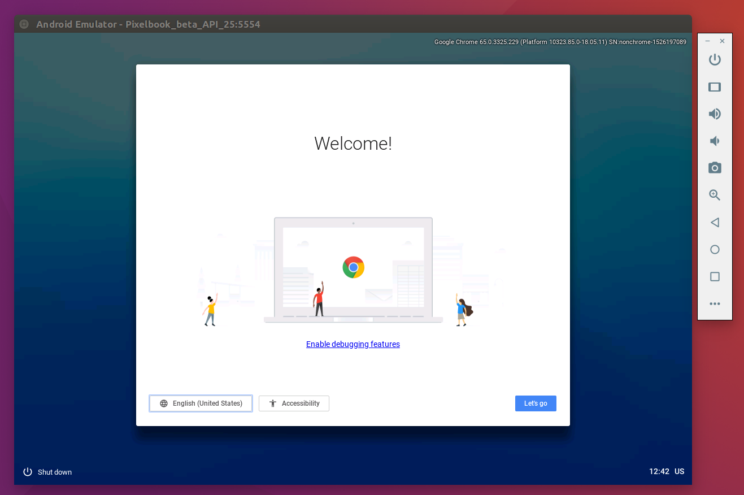Click the Android Emulator window title icon
The image size is (744, 495).
(24, 24)
